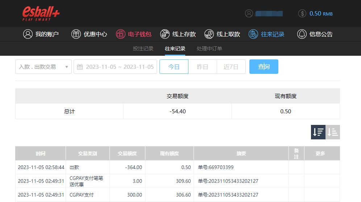Click the 往来记录 records icon
This screenshot has height=202, width=361.
pos(253,34)
